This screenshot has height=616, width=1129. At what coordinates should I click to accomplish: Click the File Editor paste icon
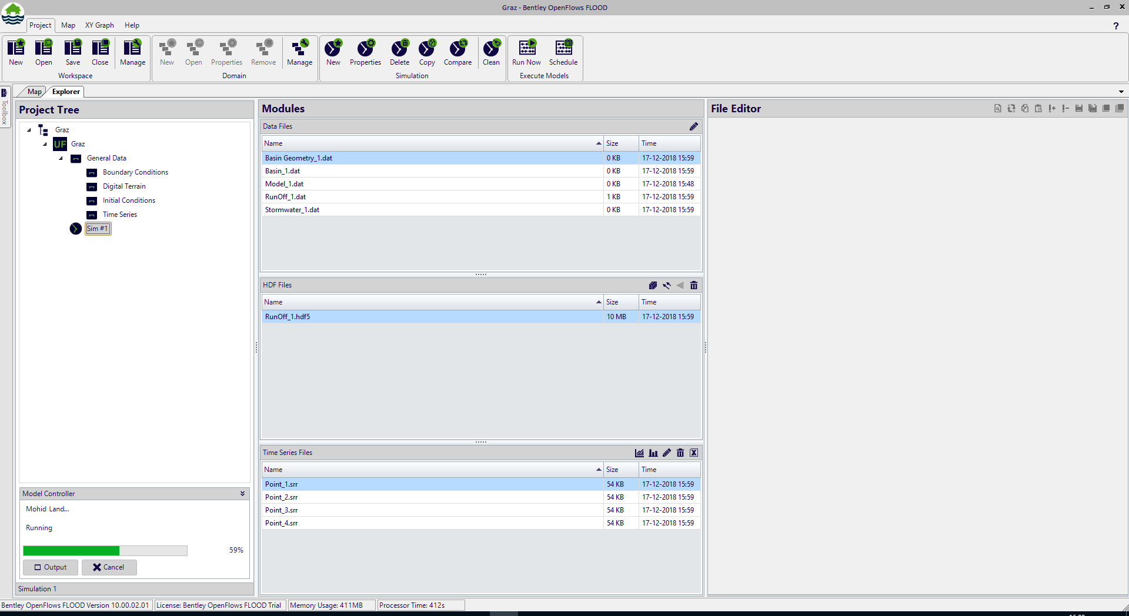point(1038,108)
